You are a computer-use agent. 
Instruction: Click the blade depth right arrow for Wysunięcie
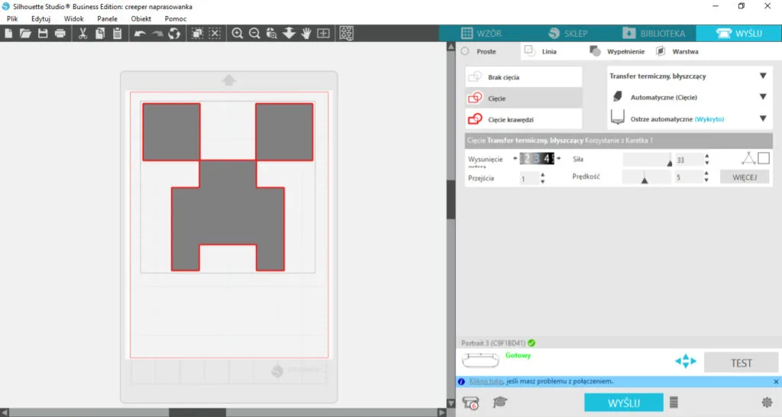pyautogui.click(x=559, y=158)
